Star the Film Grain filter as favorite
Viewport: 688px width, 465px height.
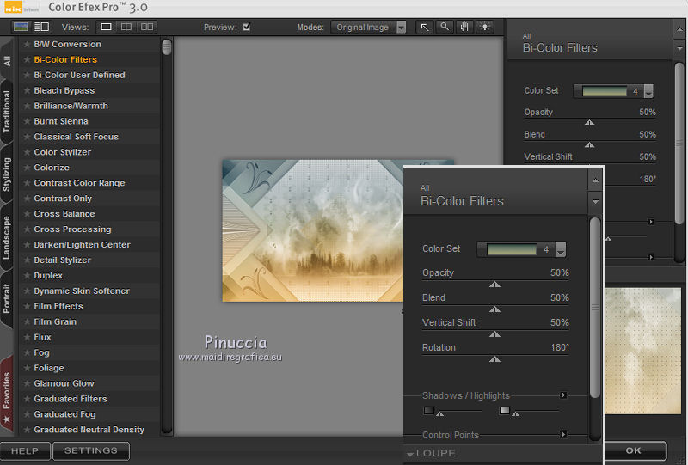click(x=28, y=321)
